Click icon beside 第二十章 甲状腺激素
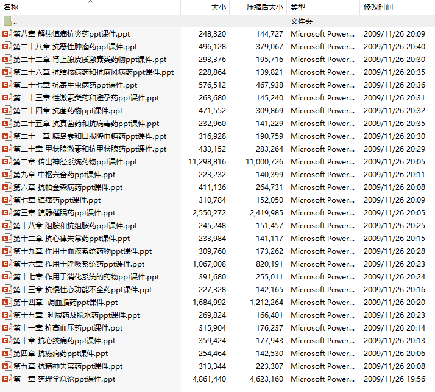 tap(7, 149)
